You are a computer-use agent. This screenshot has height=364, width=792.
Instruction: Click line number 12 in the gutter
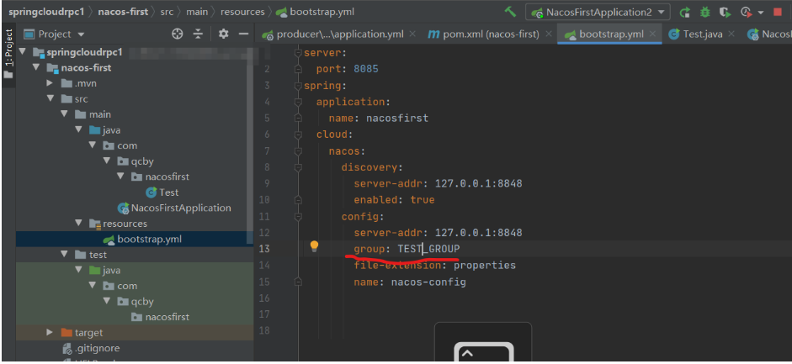pyautogui.click(x=266, y=233)
